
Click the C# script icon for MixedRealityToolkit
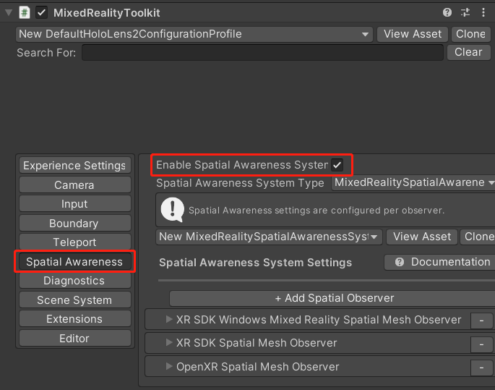pos(25,13)
